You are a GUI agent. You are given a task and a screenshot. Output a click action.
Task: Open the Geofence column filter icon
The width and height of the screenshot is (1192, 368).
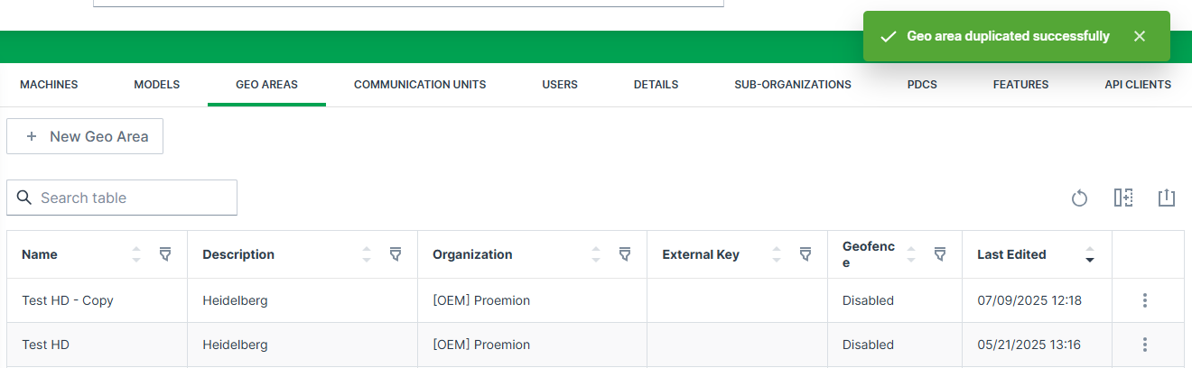[940, 254]
